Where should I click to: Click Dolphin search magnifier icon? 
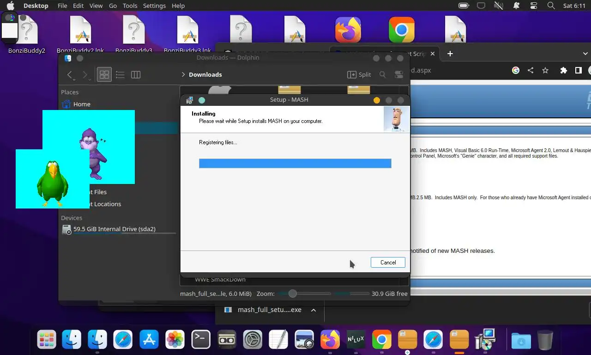382,74
